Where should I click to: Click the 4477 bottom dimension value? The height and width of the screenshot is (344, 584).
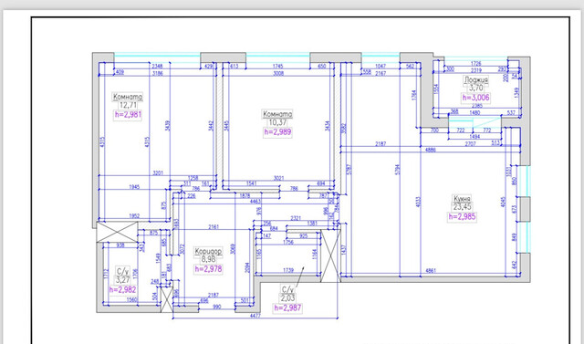tap(255, 316)
